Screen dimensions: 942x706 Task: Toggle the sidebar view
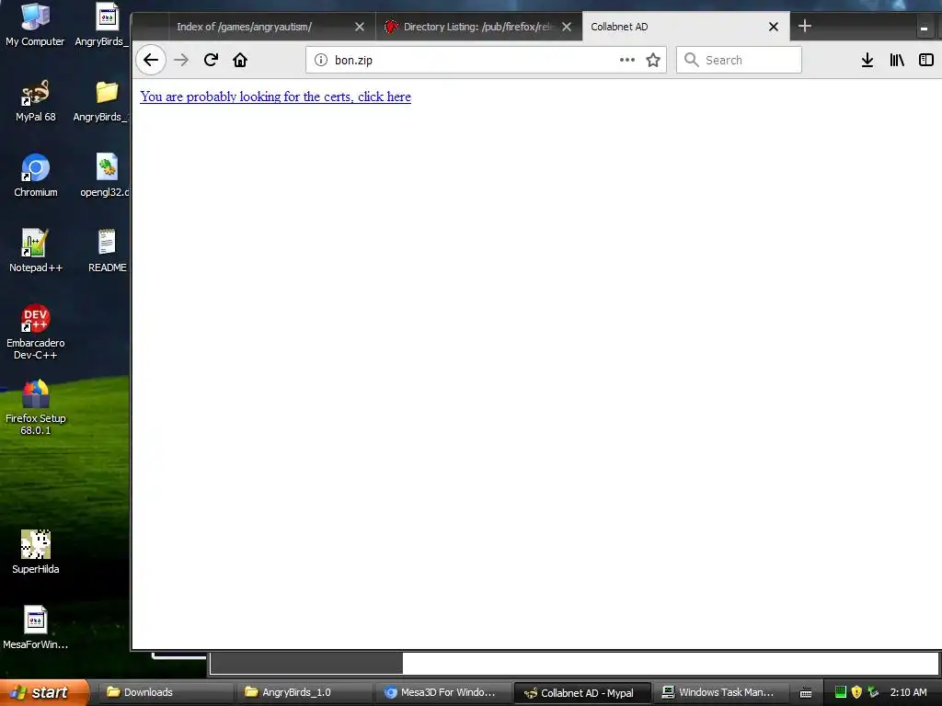[925, 60]
